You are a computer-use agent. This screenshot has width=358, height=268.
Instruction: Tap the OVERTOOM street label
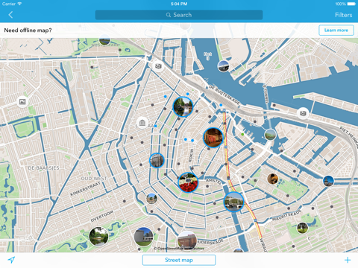[102, 216]
